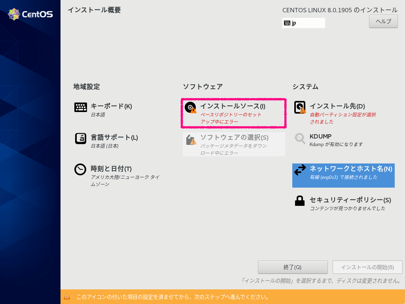Click the magnifier icon for KDUMP
The height and width of the screenshot is (304, 405).
click(x=300, y=138)
